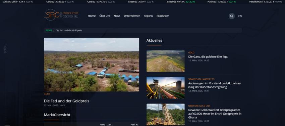This screenshot has width=285, height=126.
Task: Open 'Änderungen im Vorstand' article
Action: (215, 85)
